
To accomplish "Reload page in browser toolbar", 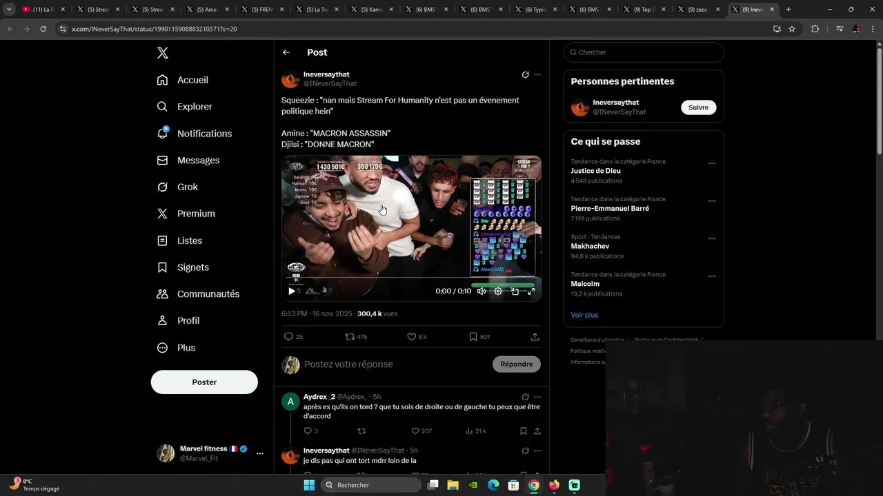I will [x=43, y=29].
